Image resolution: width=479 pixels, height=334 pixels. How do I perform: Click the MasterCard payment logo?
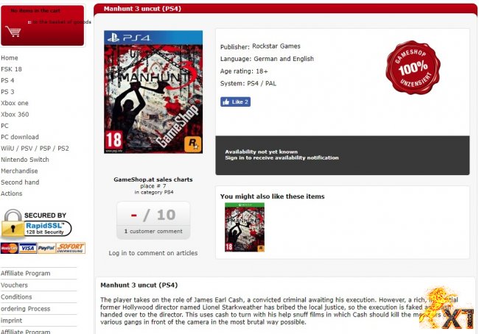coord(10,248)
